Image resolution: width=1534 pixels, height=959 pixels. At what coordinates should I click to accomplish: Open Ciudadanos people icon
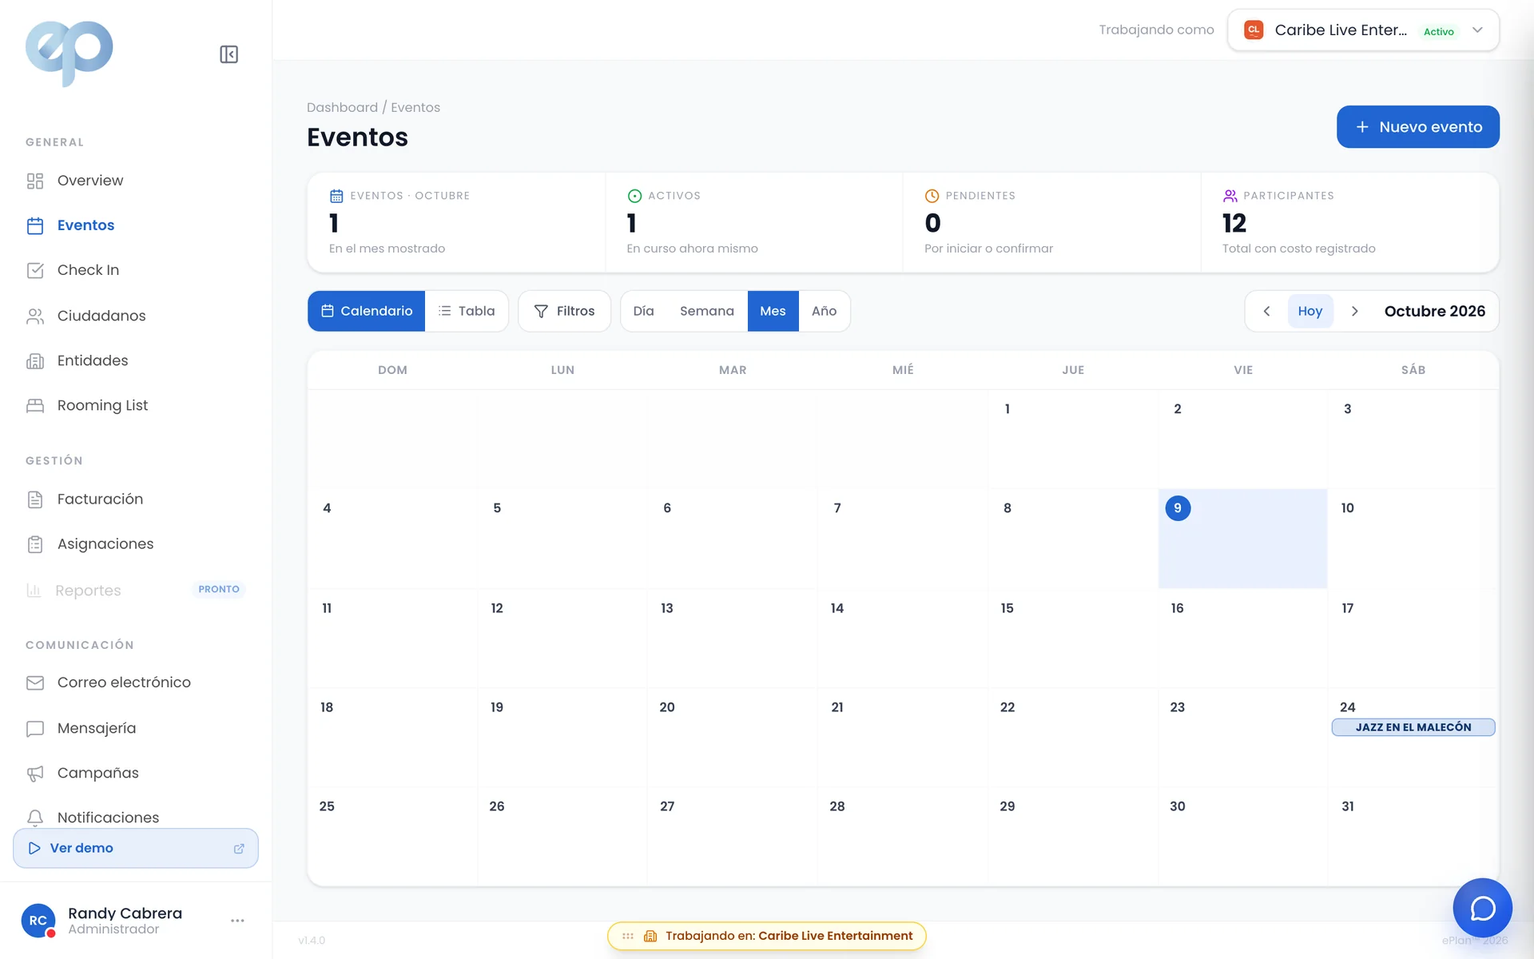click(35, 316)
